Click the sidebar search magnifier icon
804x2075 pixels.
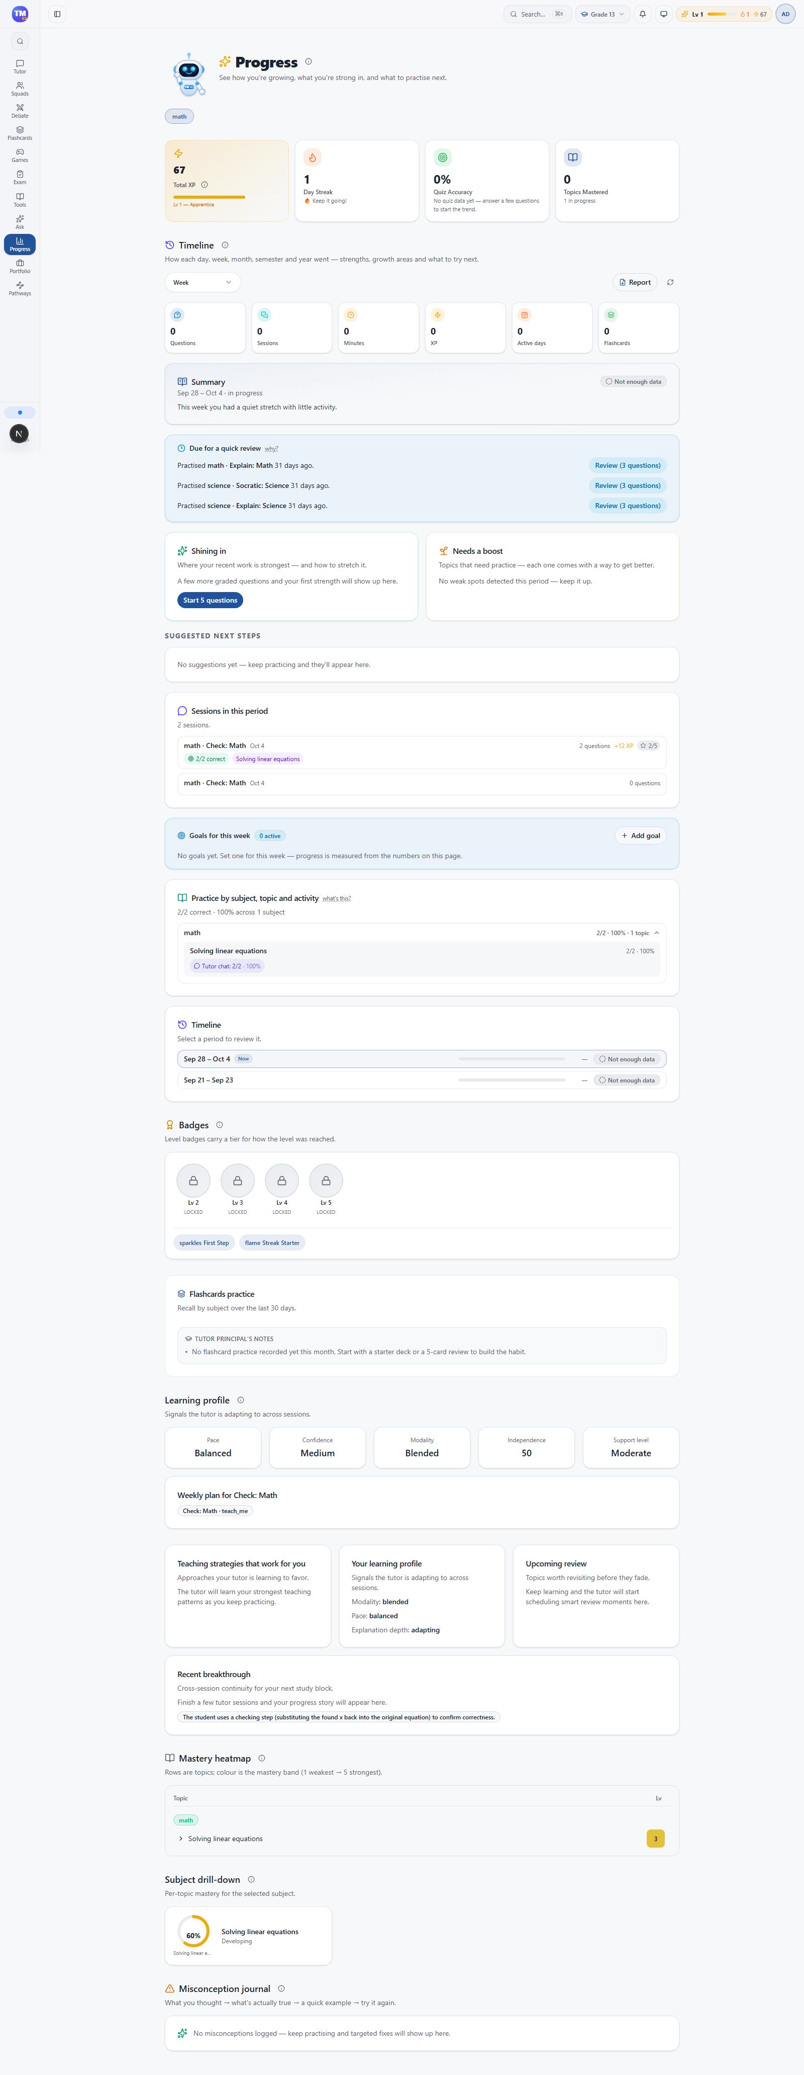tap(20, 41)
